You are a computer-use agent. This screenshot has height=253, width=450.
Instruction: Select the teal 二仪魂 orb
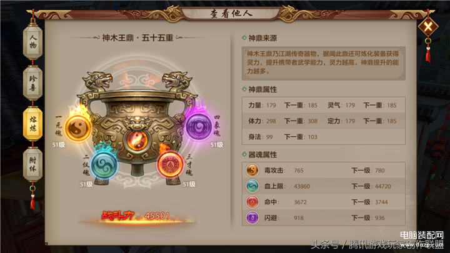point(104,165)
